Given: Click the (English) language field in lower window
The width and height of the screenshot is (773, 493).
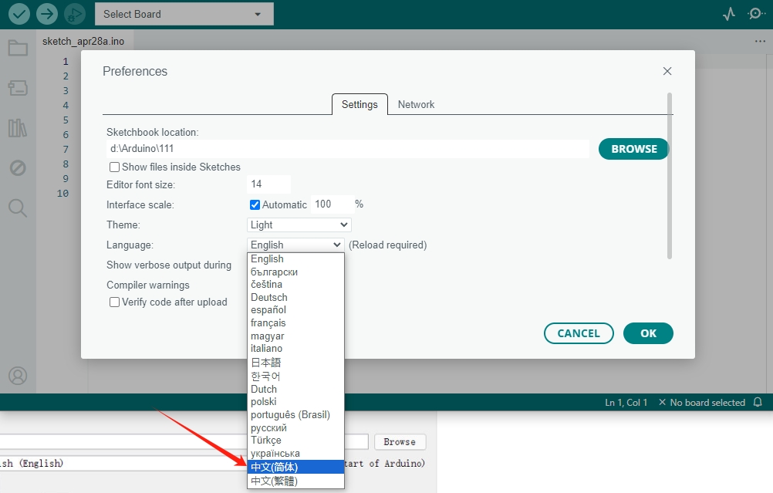Looking at the screenshot, I should [x=123, y=464].
